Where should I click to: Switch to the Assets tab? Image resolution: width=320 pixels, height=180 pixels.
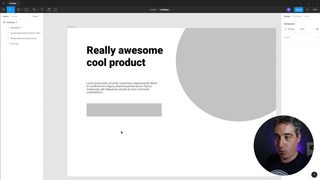(x=14, y=16)
